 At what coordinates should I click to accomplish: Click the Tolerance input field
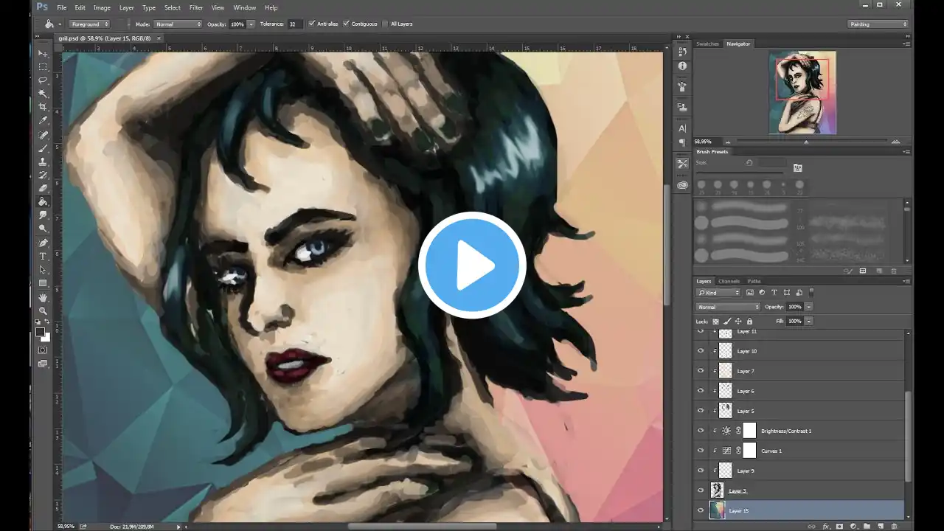pyautogui.click(x=294, y=24)
